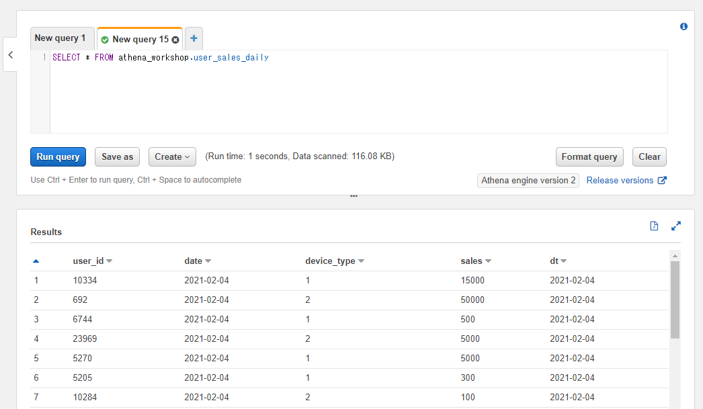
Task: Expand results to full screen icon
Action: pyautogui.click(x=675, y=226)
